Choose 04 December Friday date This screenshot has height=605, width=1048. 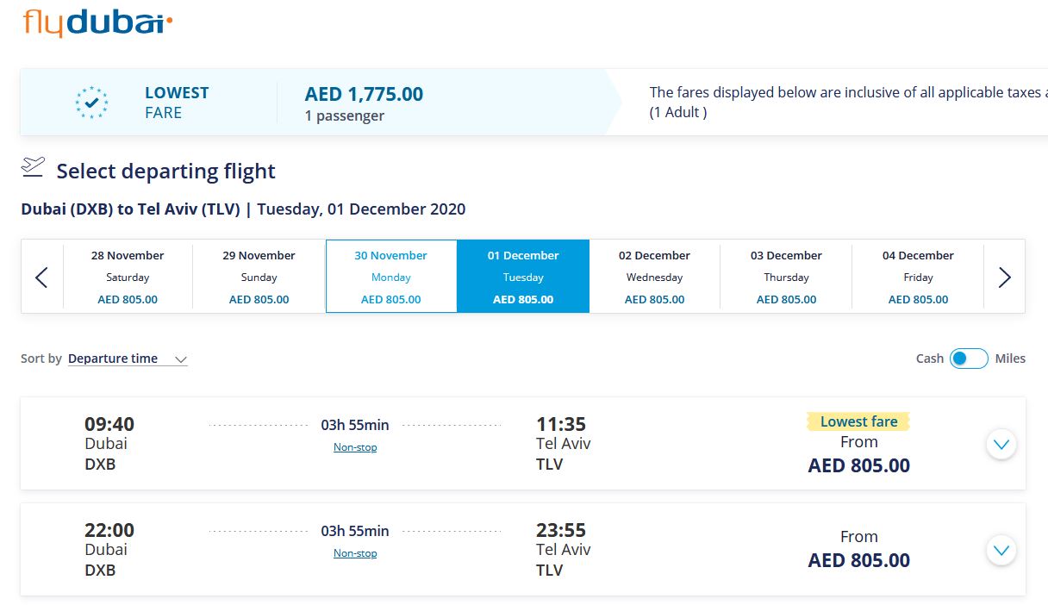pyautogui.click(x=918, y=277)
